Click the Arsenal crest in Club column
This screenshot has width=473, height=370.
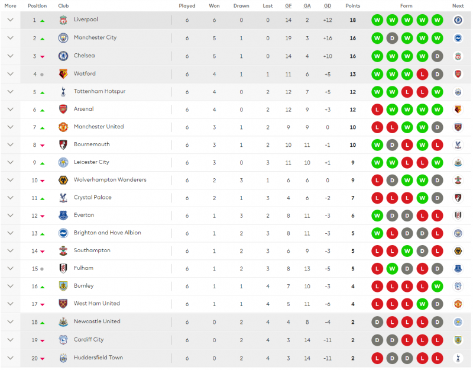(63, 110)
